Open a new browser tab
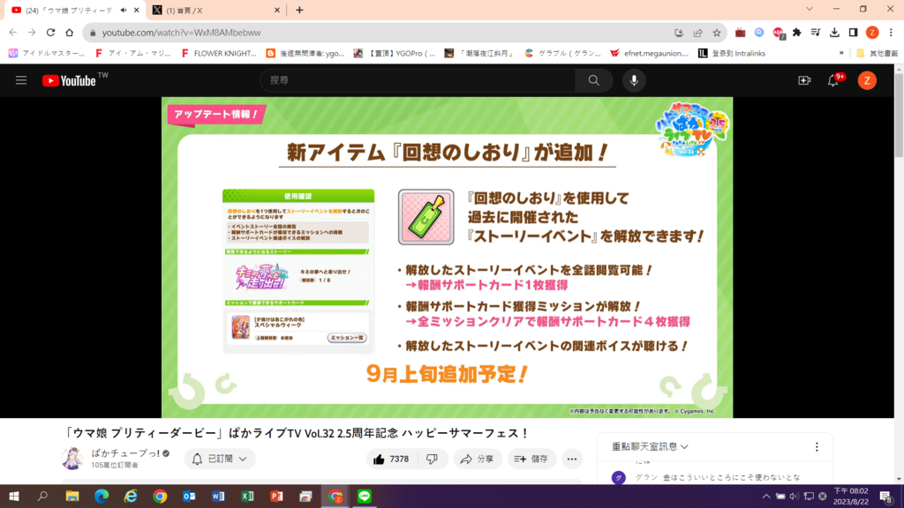Screen dimensions: 904x508 point(299,11)
